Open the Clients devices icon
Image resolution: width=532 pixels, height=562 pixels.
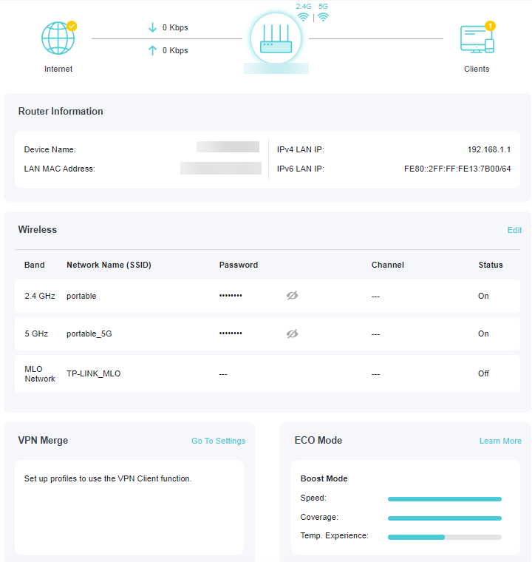coord(477,39)
